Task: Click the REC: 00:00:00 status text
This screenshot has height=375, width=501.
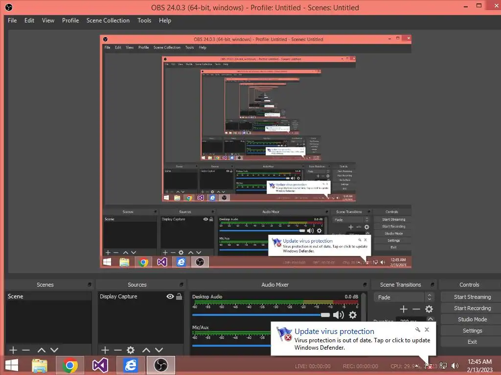Action: [x=361, y=366]
